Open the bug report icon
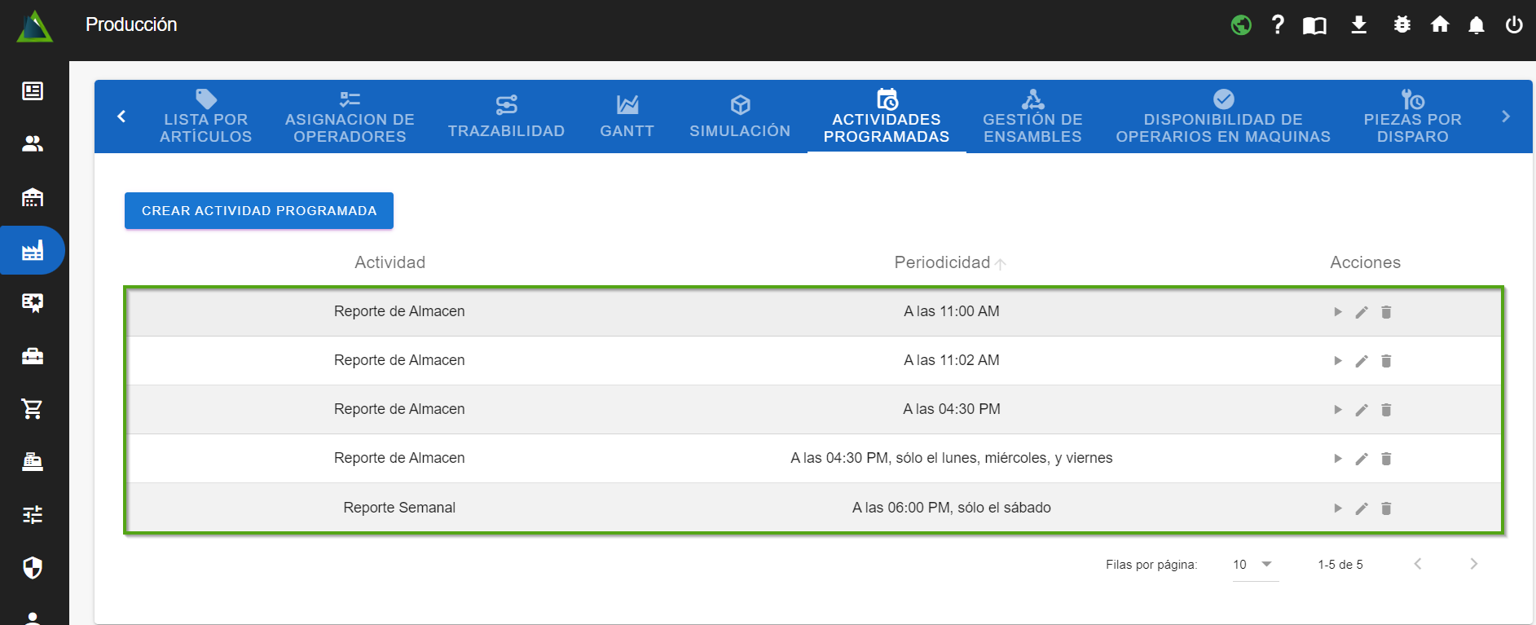 click(x=1402, y=25)
